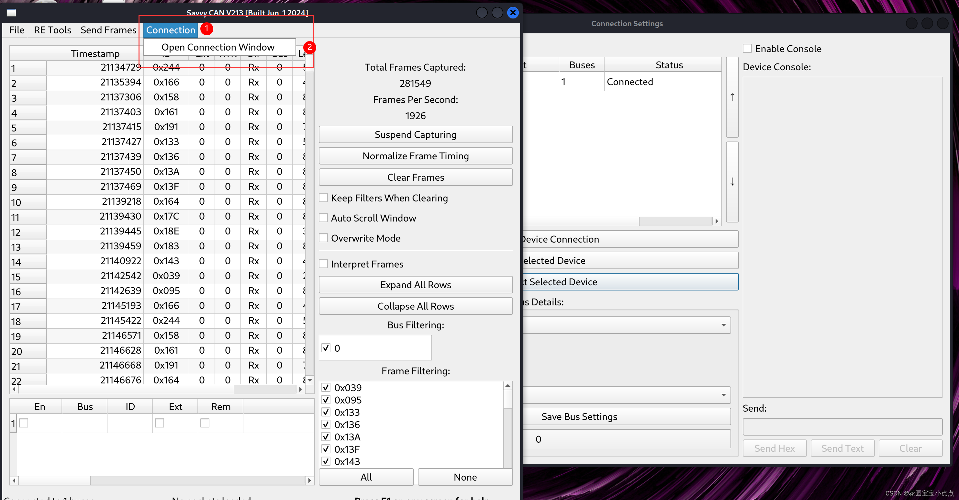The width and height of the screenshot is (959, 500).
Task: Click right arrow of connection list scrollbar
Action: [717, 221]
